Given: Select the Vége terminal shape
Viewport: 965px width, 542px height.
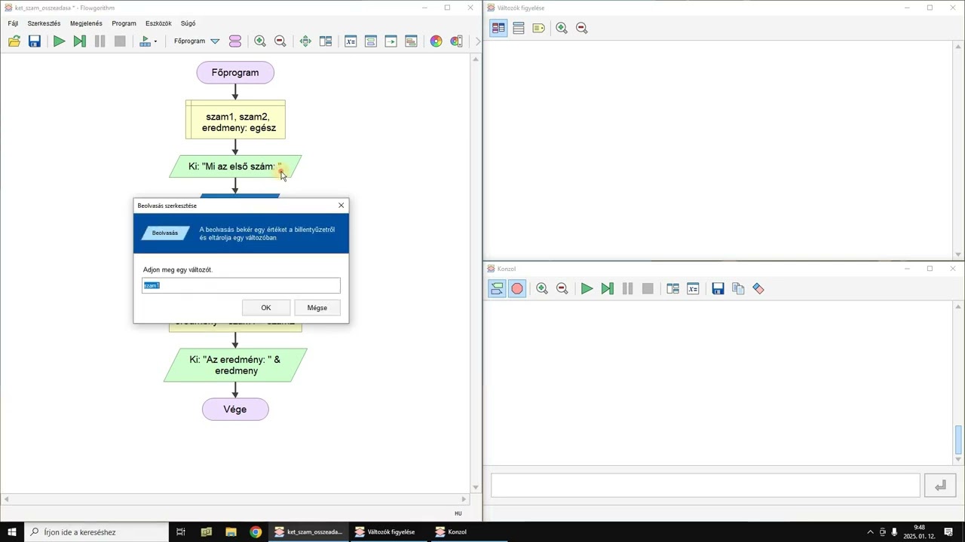Looking at the screenshot, I should pyautogui.click(x=235, y=410).
